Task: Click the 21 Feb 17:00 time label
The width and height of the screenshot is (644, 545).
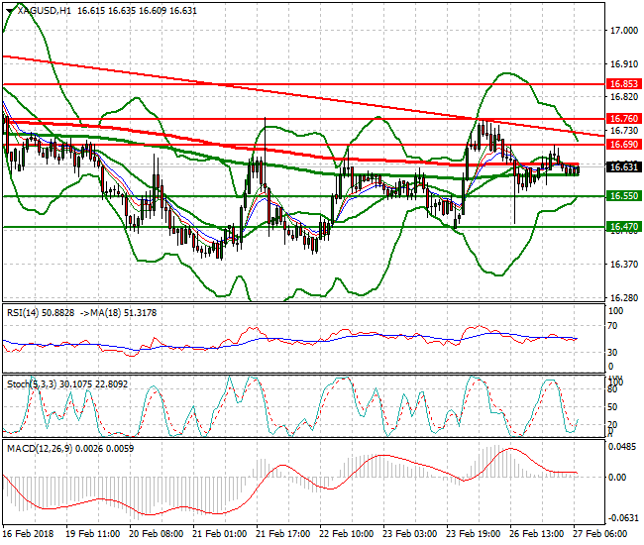Action: coord(283,534)
